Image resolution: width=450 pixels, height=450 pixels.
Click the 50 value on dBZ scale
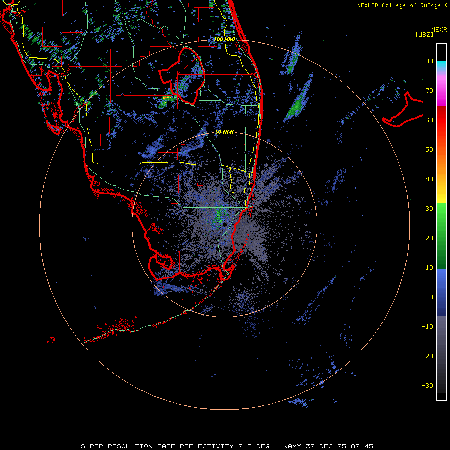(x=429, y=150)
